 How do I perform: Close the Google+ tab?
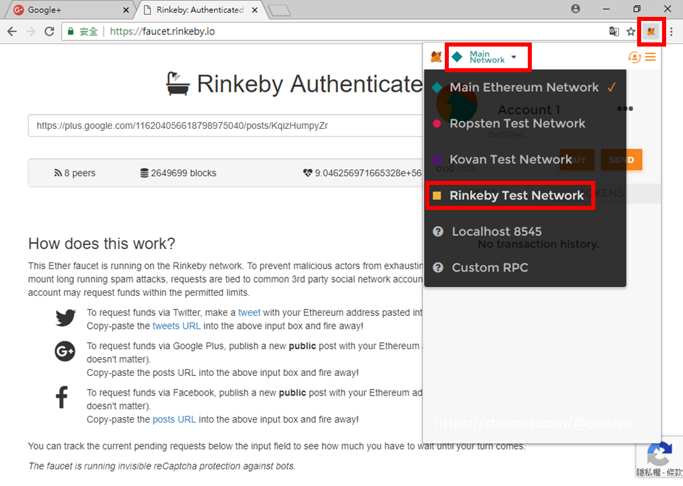tap(126, 9)
